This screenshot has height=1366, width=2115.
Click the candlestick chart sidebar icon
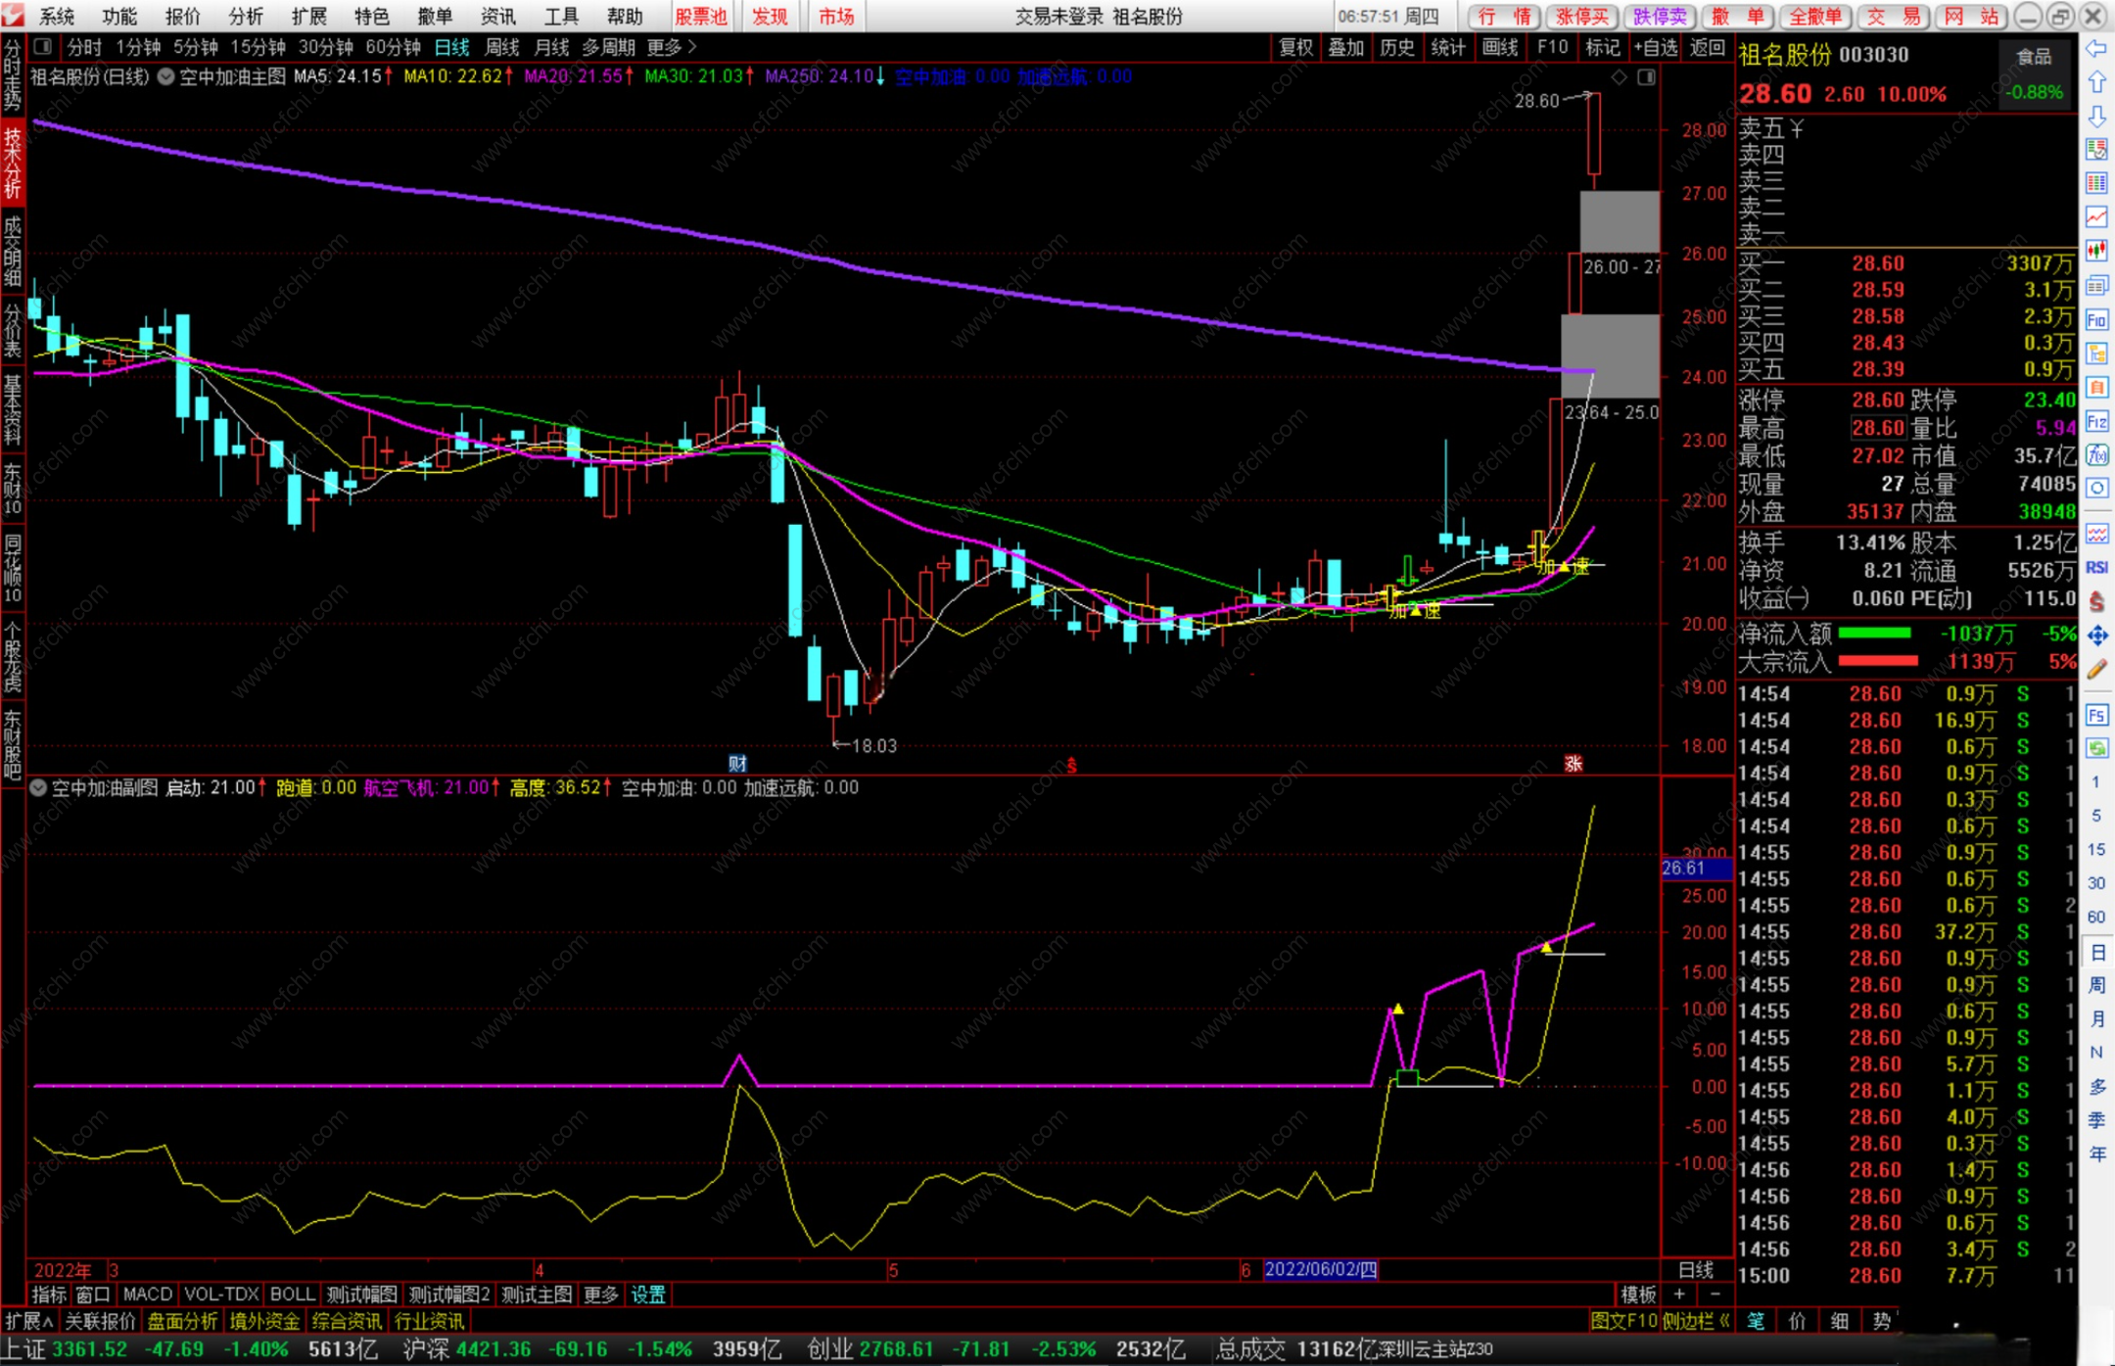point(2096,251)
